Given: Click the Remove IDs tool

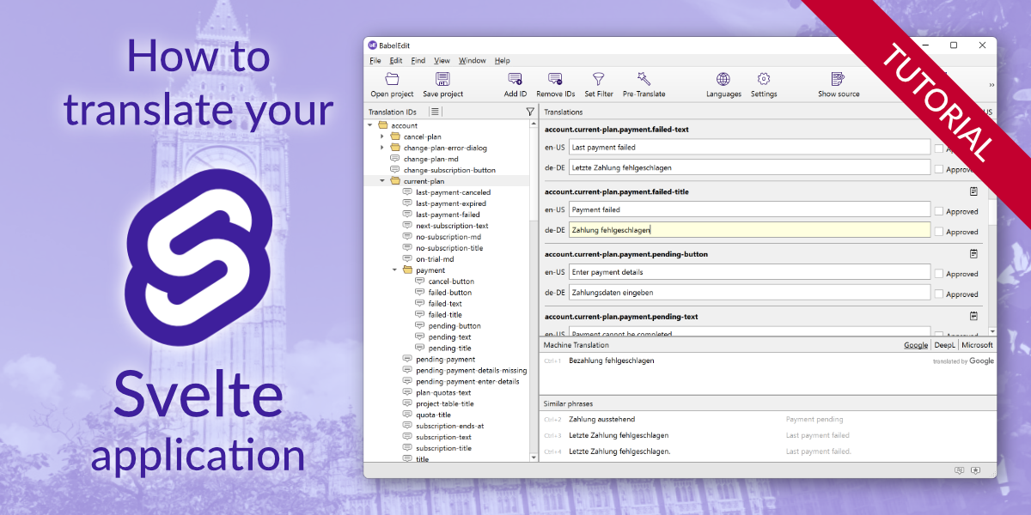Looking at the screenshot, I should tap(556, 84).
